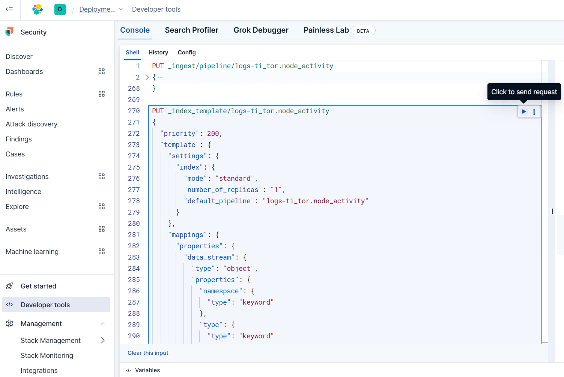Open the Explore submenu grid icon
Screen dimensions: 564x377
[102, 206]
